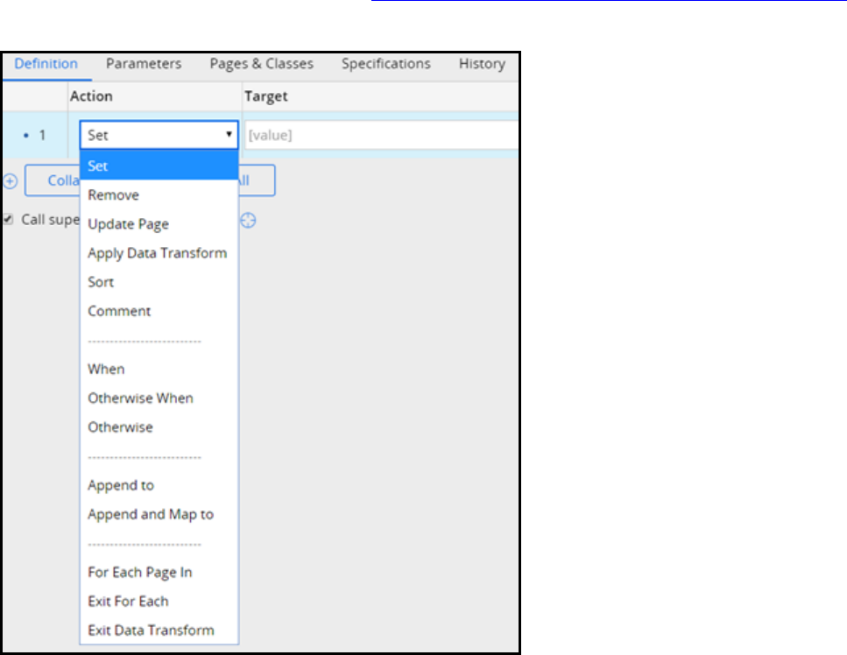Choose the Comment action

tap(159, 311)
